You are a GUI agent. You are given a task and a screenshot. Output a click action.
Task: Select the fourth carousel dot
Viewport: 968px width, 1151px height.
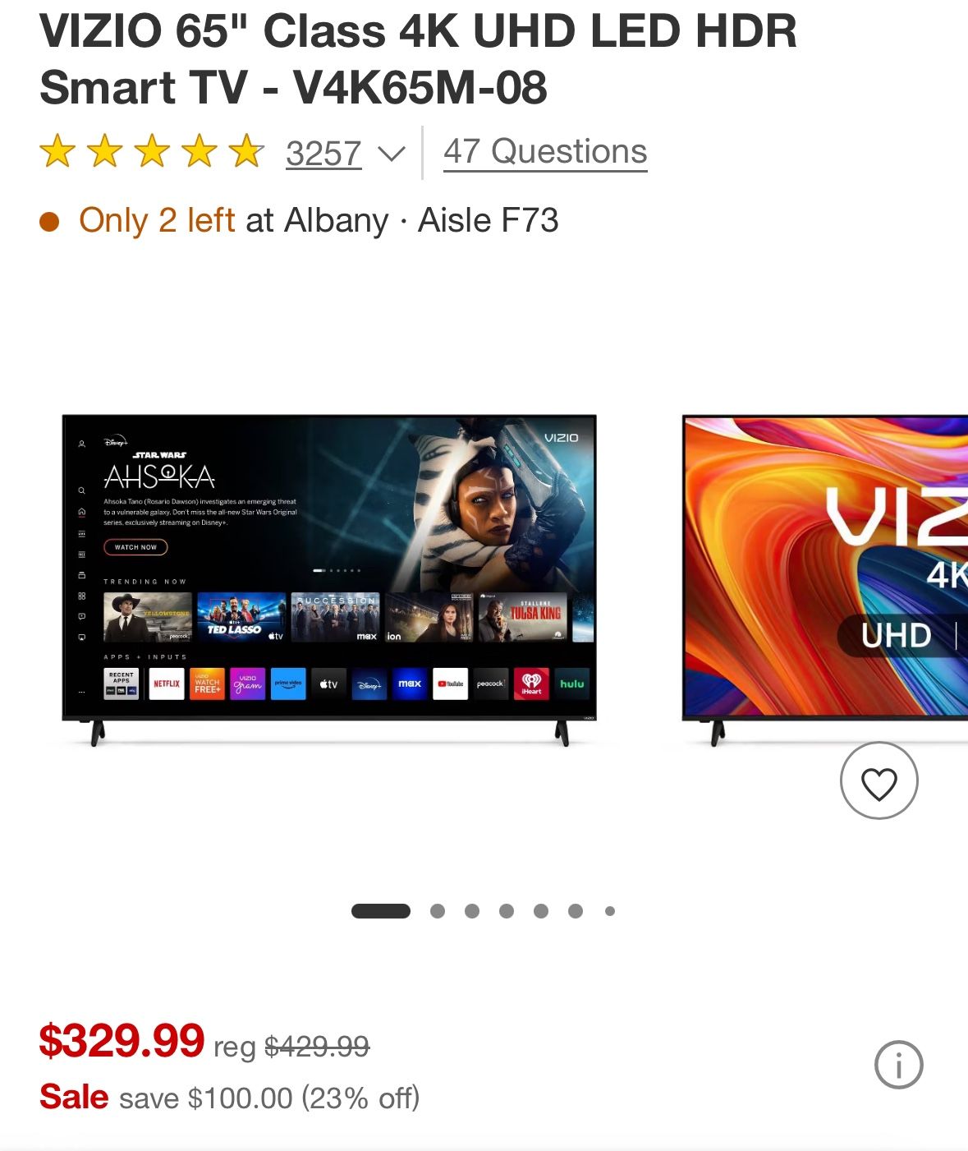pos(507,911)
